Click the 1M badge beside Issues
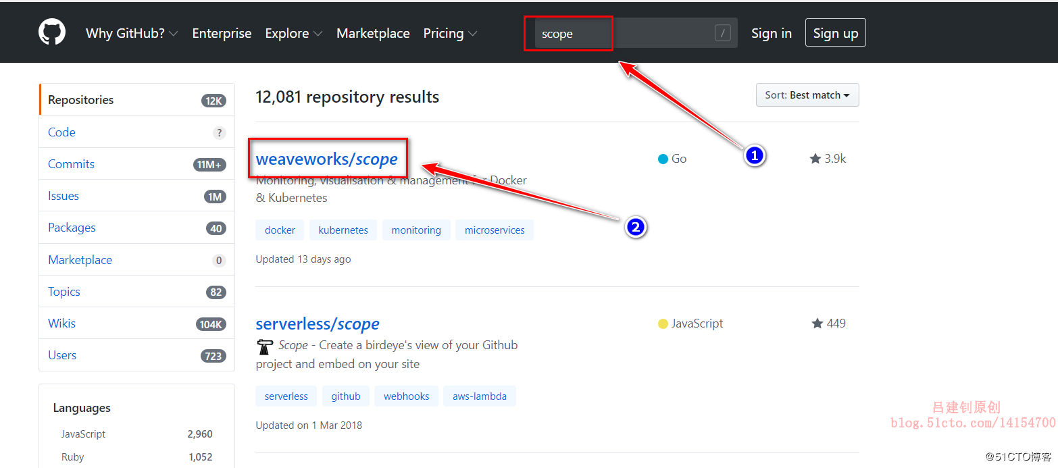This screenshot has height=468, width=1058. point(215,197)
